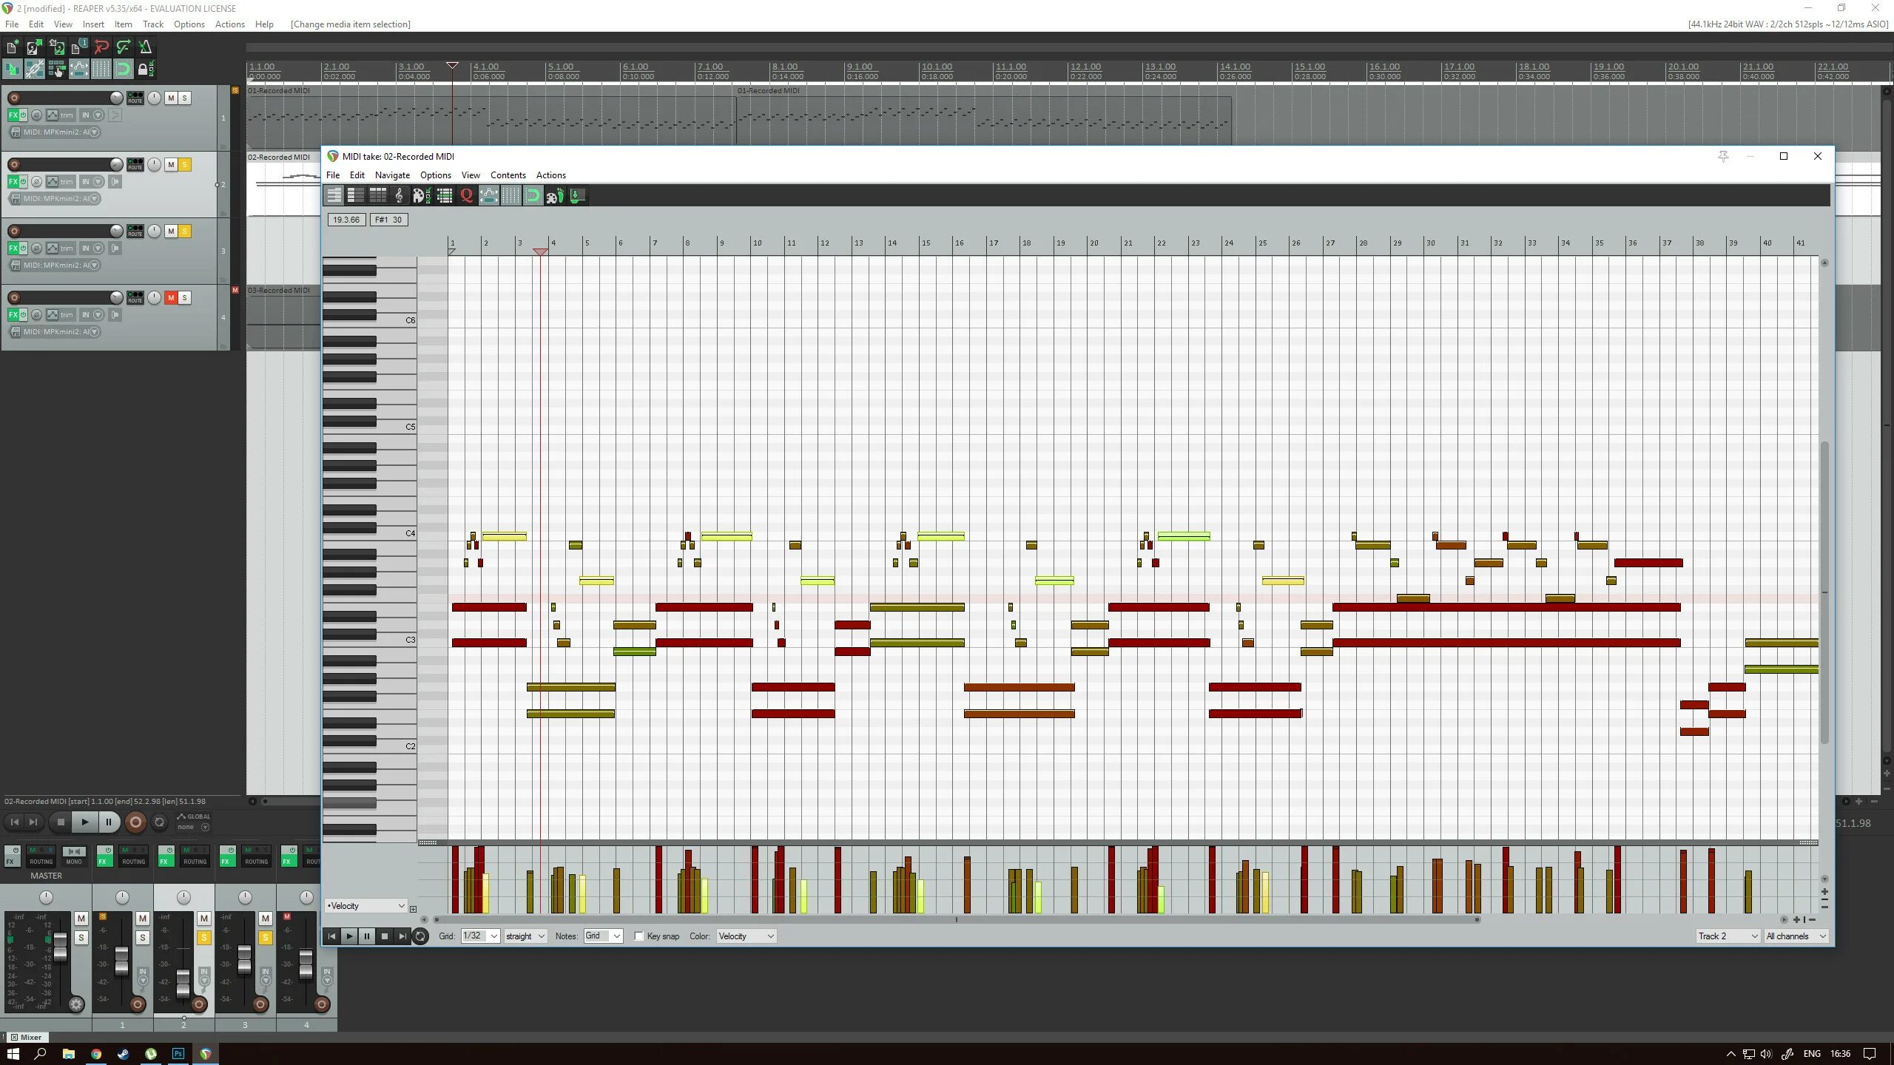Open Photoshop from the Windows taskbar
The height and width of the screenshot is (1065, 1894).
tap(178, 1054)
